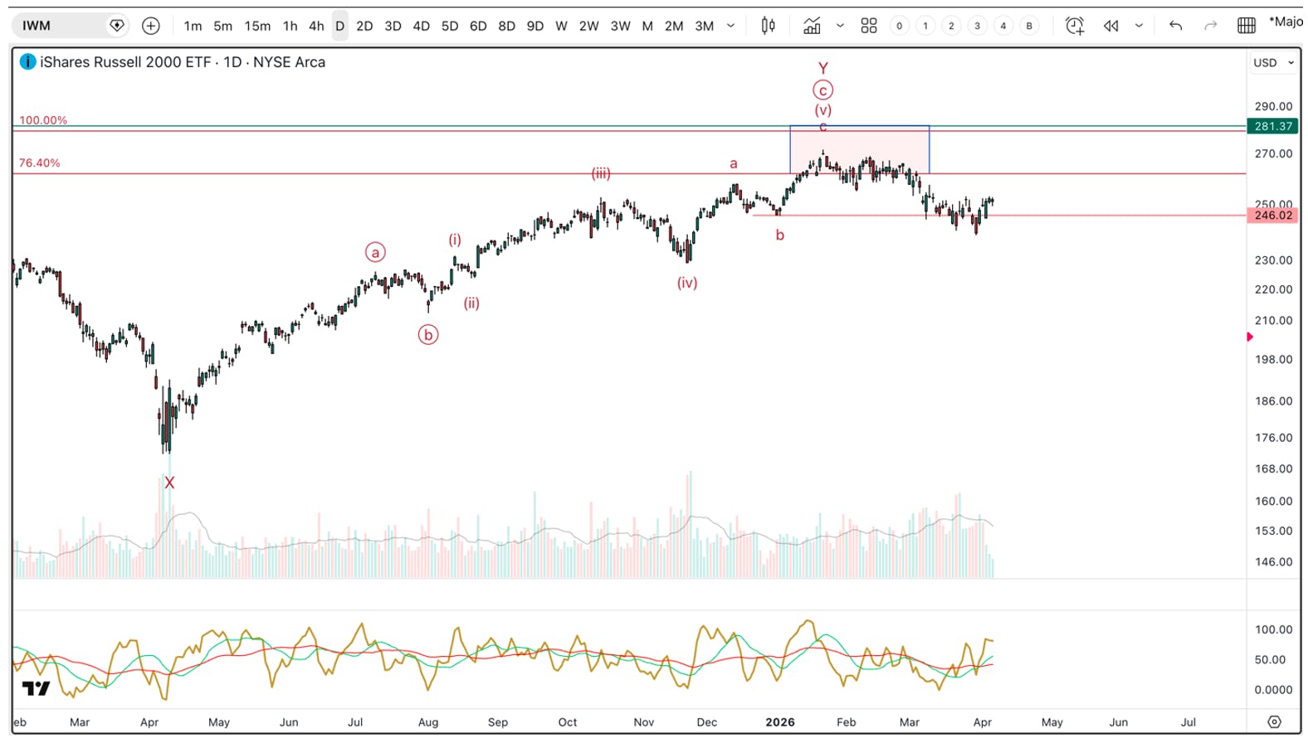Add a symbol to compare with plus icon
Screen dimensions: 1308x743
coord(151,26)
